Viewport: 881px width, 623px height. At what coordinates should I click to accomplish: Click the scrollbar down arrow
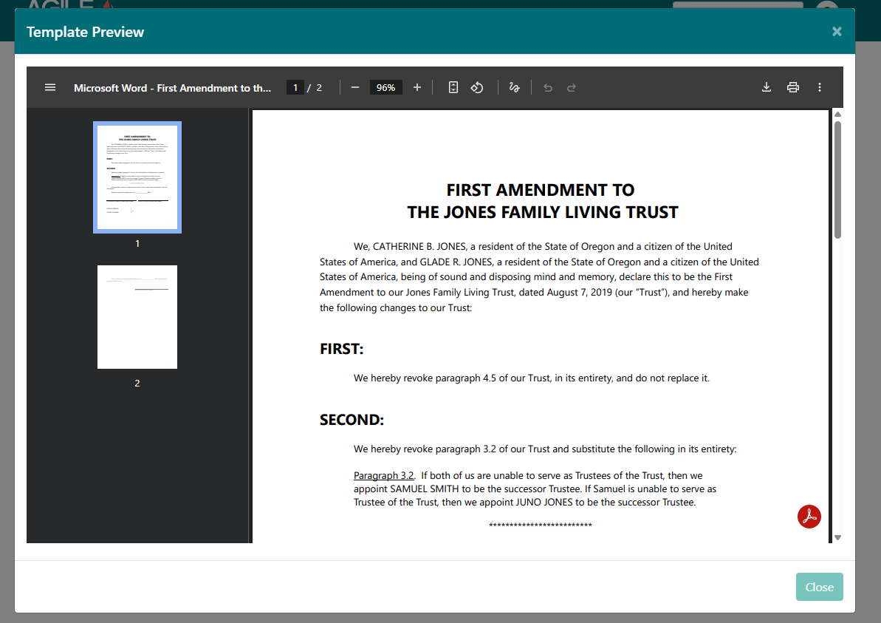click(837, 537)
